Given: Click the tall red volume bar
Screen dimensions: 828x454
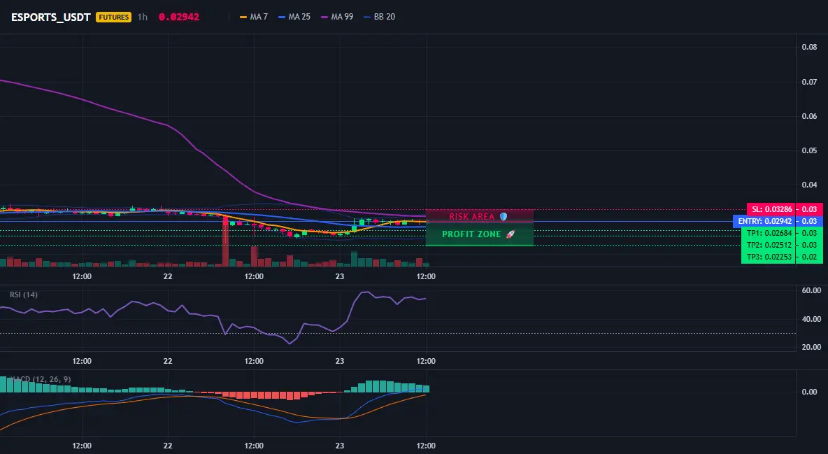Looking at the screenshot, I should pyautogui.click(x=225, y=241).
